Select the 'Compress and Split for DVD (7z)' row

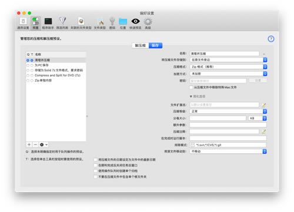(x=56, y=76)
